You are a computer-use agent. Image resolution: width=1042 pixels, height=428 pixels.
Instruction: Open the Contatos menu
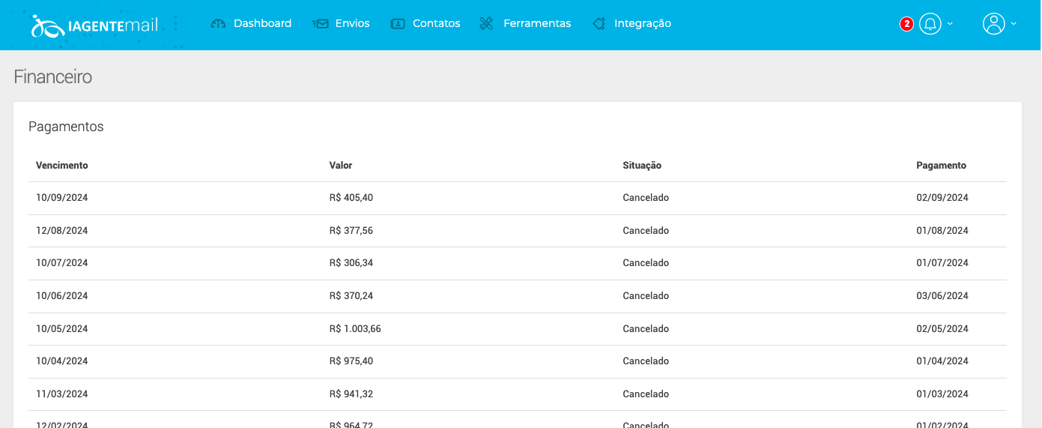pyautogui.click(x=436, y=24)
